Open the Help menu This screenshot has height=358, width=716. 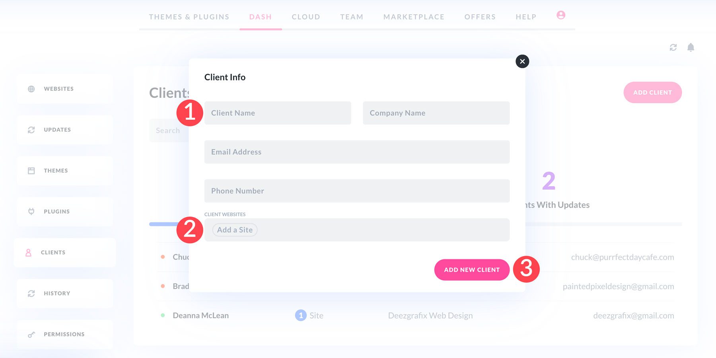526,17
